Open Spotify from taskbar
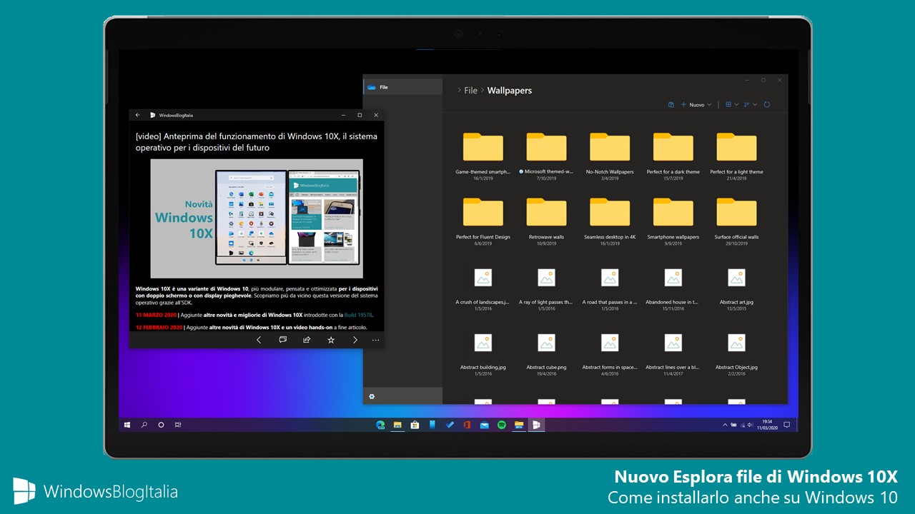The width and height of the screenshot is (915, 514). [502, 425]
